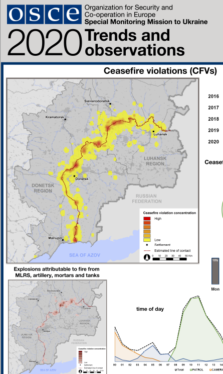Viewport: 223px width, 374px height.
Task: Click the Ceasefire violations (CFVs) heading
Action: [x=160, y=71]
